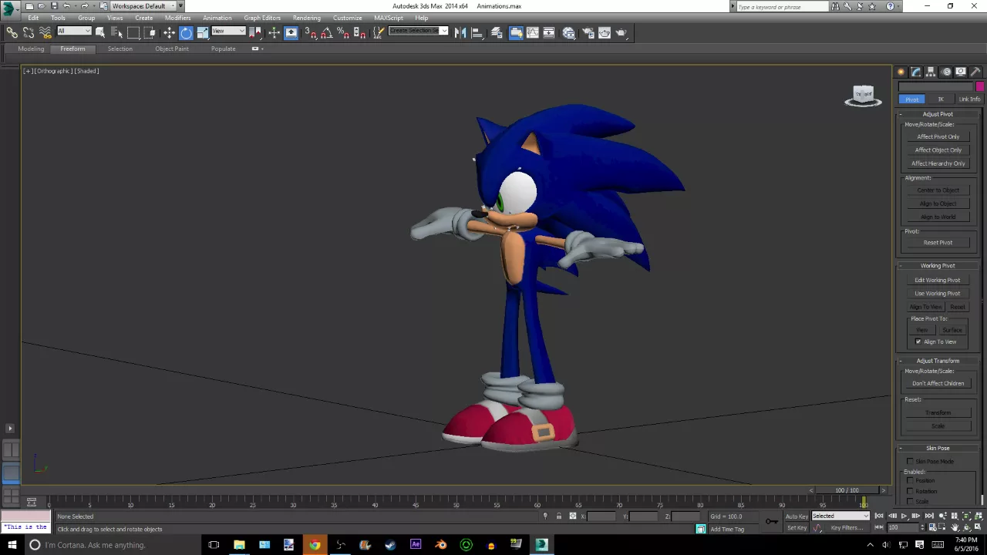The height and width of the screenshot is (555, 987).
Task: Click the Align tool icon
Action: point(477,32)
